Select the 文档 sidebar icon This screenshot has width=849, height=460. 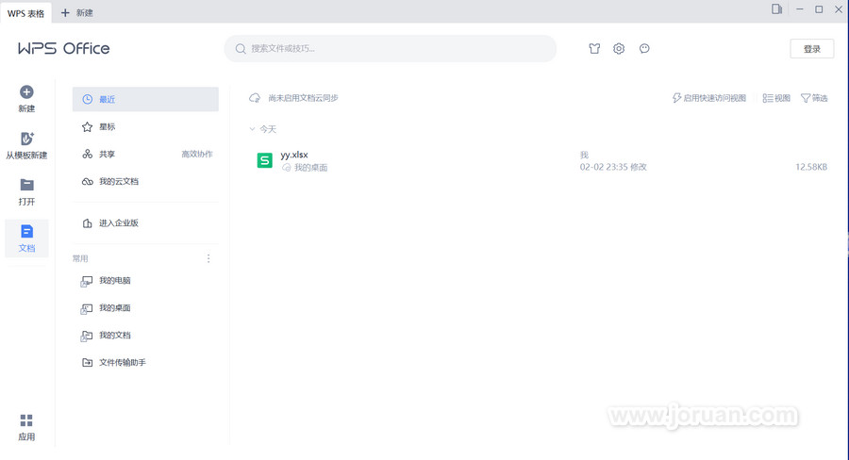(x=26, y=232)
